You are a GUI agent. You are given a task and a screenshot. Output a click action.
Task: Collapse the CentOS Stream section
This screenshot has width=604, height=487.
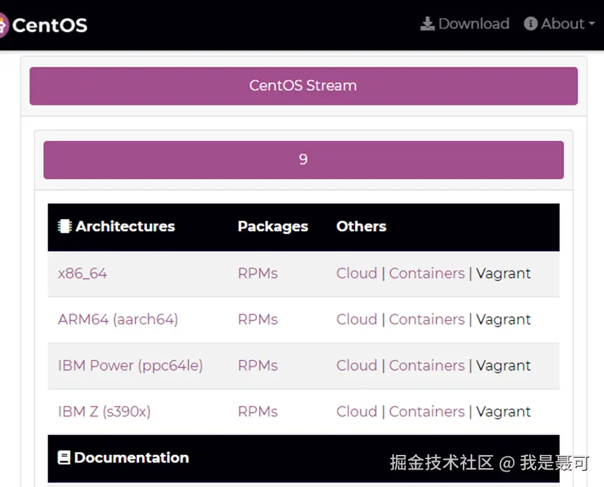(303, 86)
